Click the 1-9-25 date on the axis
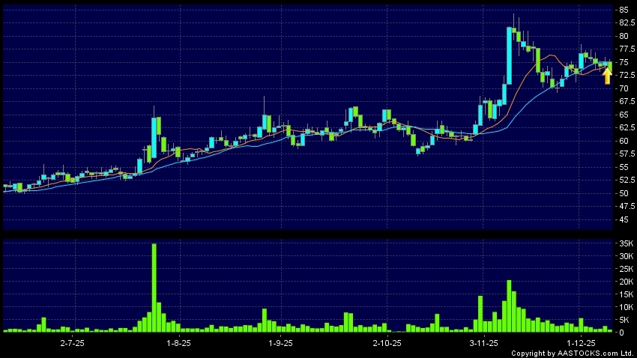 tap(280, 342)
